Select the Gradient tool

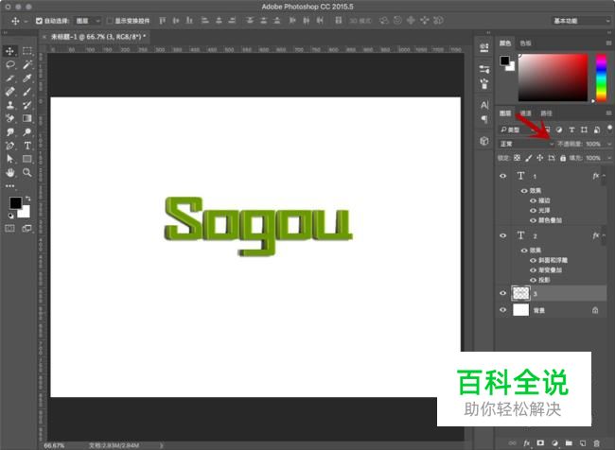27,118
